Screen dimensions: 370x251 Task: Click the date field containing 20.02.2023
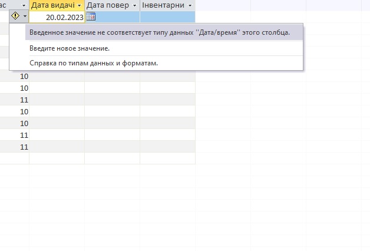coord(57,17)
